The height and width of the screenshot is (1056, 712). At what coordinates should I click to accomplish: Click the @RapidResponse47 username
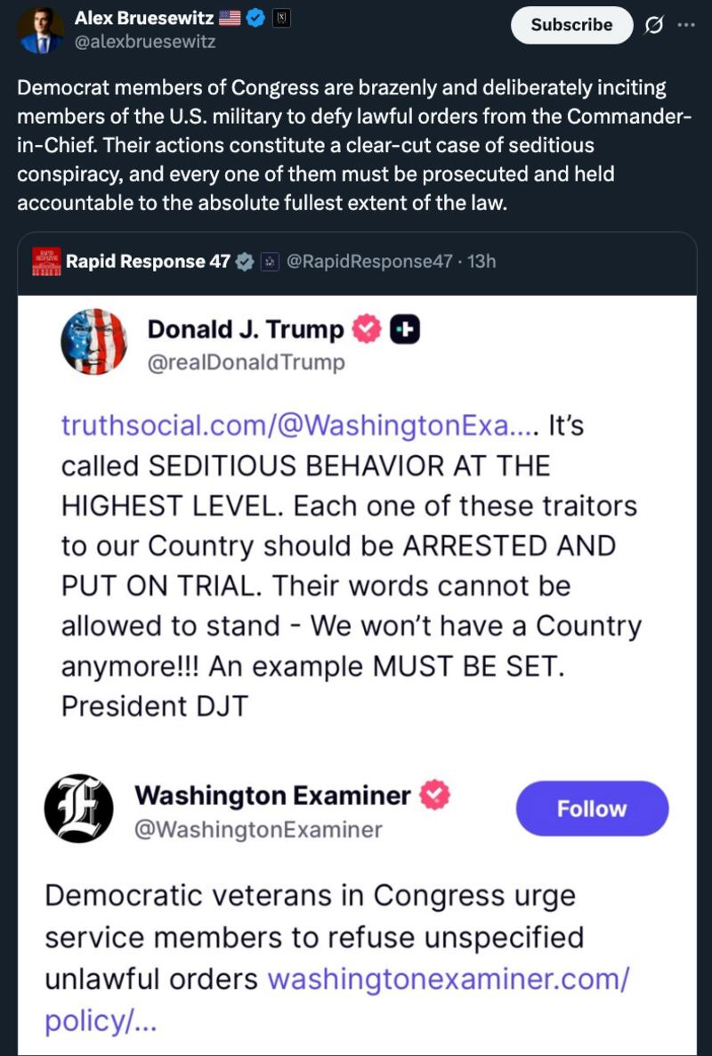tap(371, 261)
